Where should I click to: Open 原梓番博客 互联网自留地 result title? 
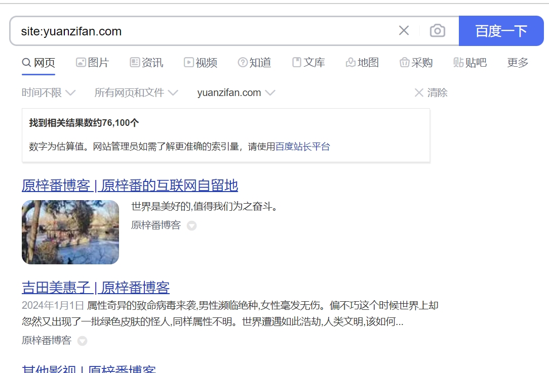click(x=130, y=185)
